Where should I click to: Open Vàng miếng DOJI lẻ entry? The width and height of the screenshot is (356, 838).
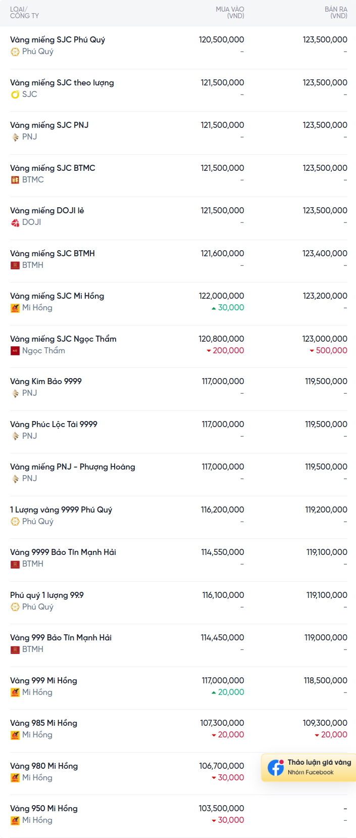point(47,211)
